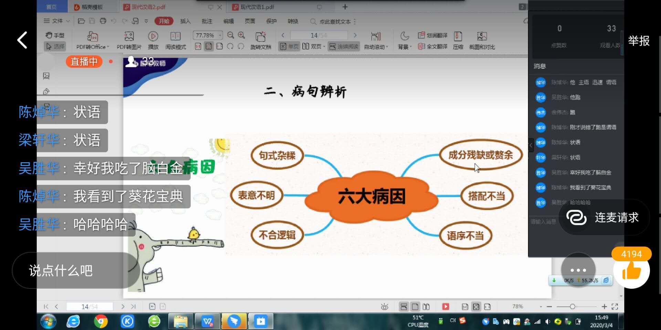Click the zoom minus button in the status bar
This screenshot has height=330, width=661.
(x=549, y=306)
